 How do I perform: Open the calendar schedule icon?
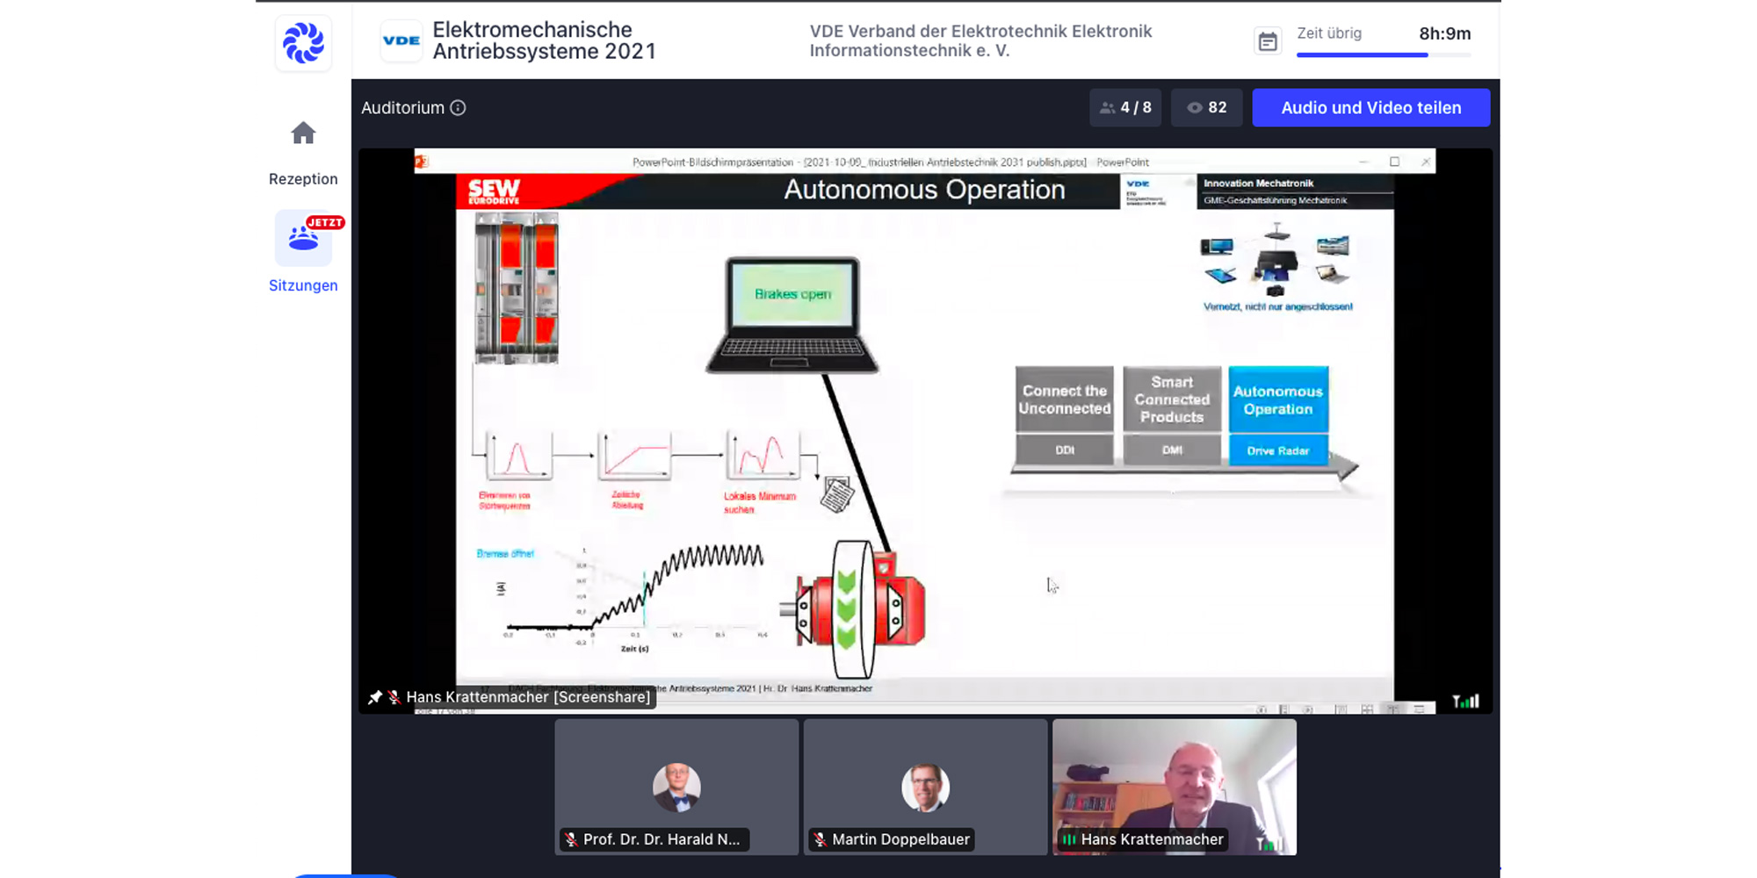1268,40
